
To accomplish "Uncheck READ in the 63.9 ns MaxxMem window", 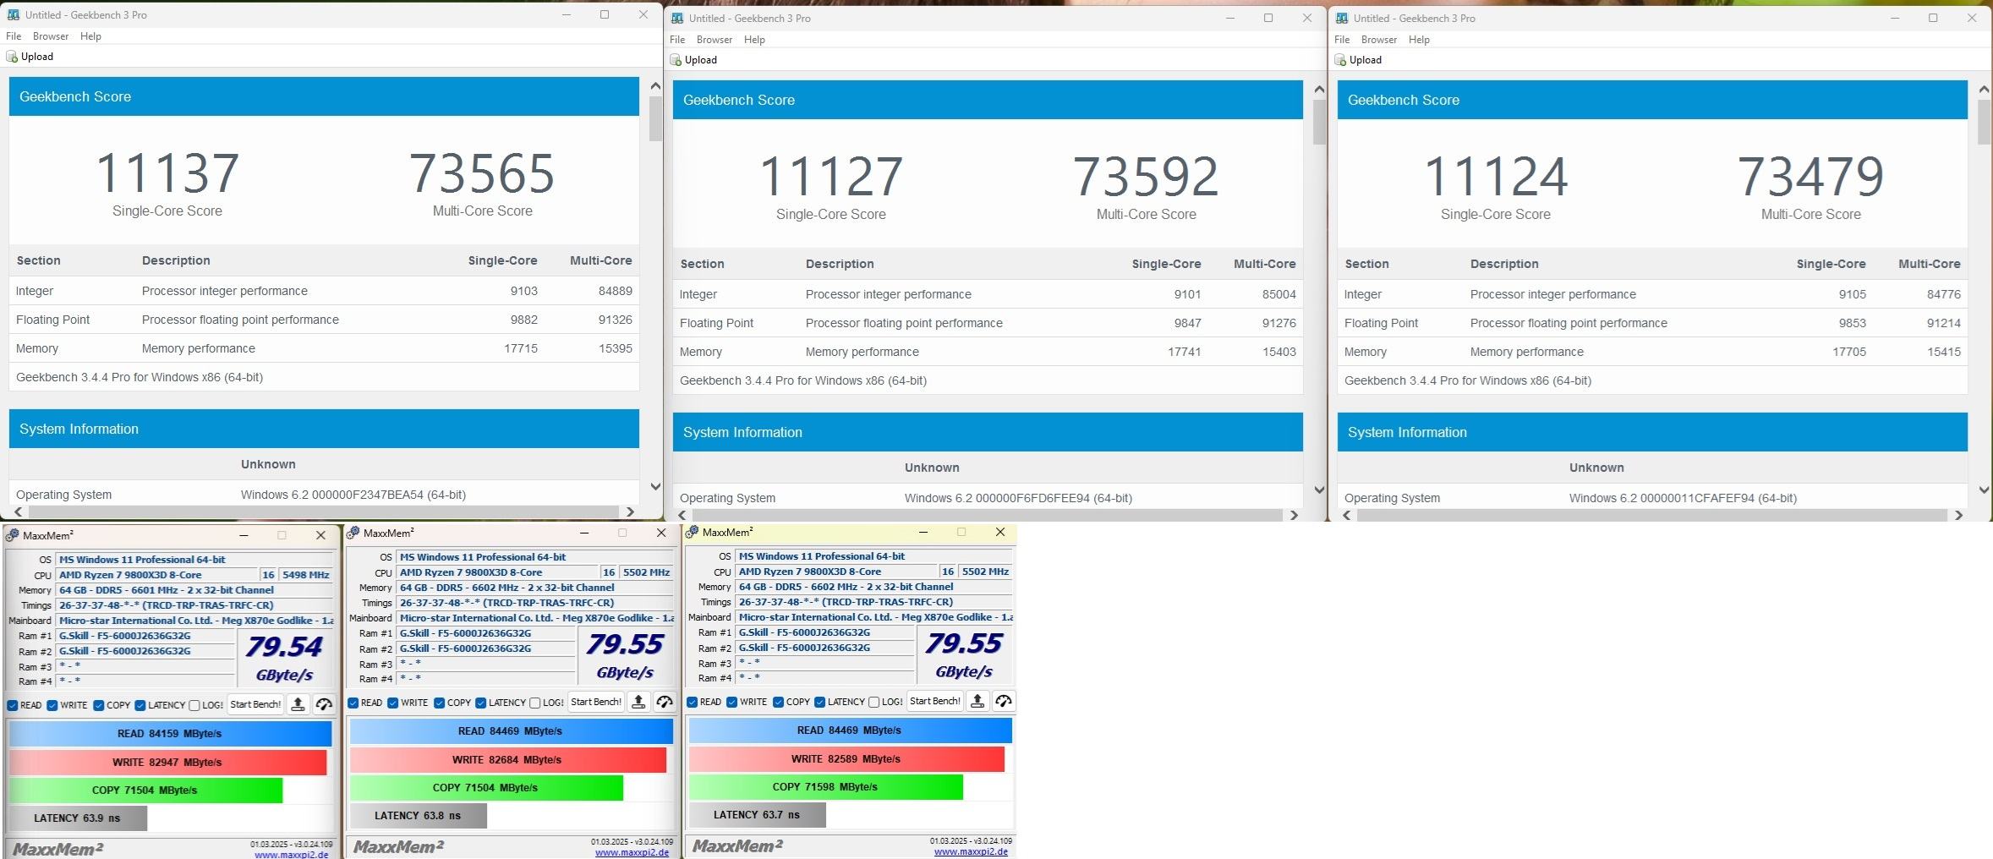I will (13, 705).
